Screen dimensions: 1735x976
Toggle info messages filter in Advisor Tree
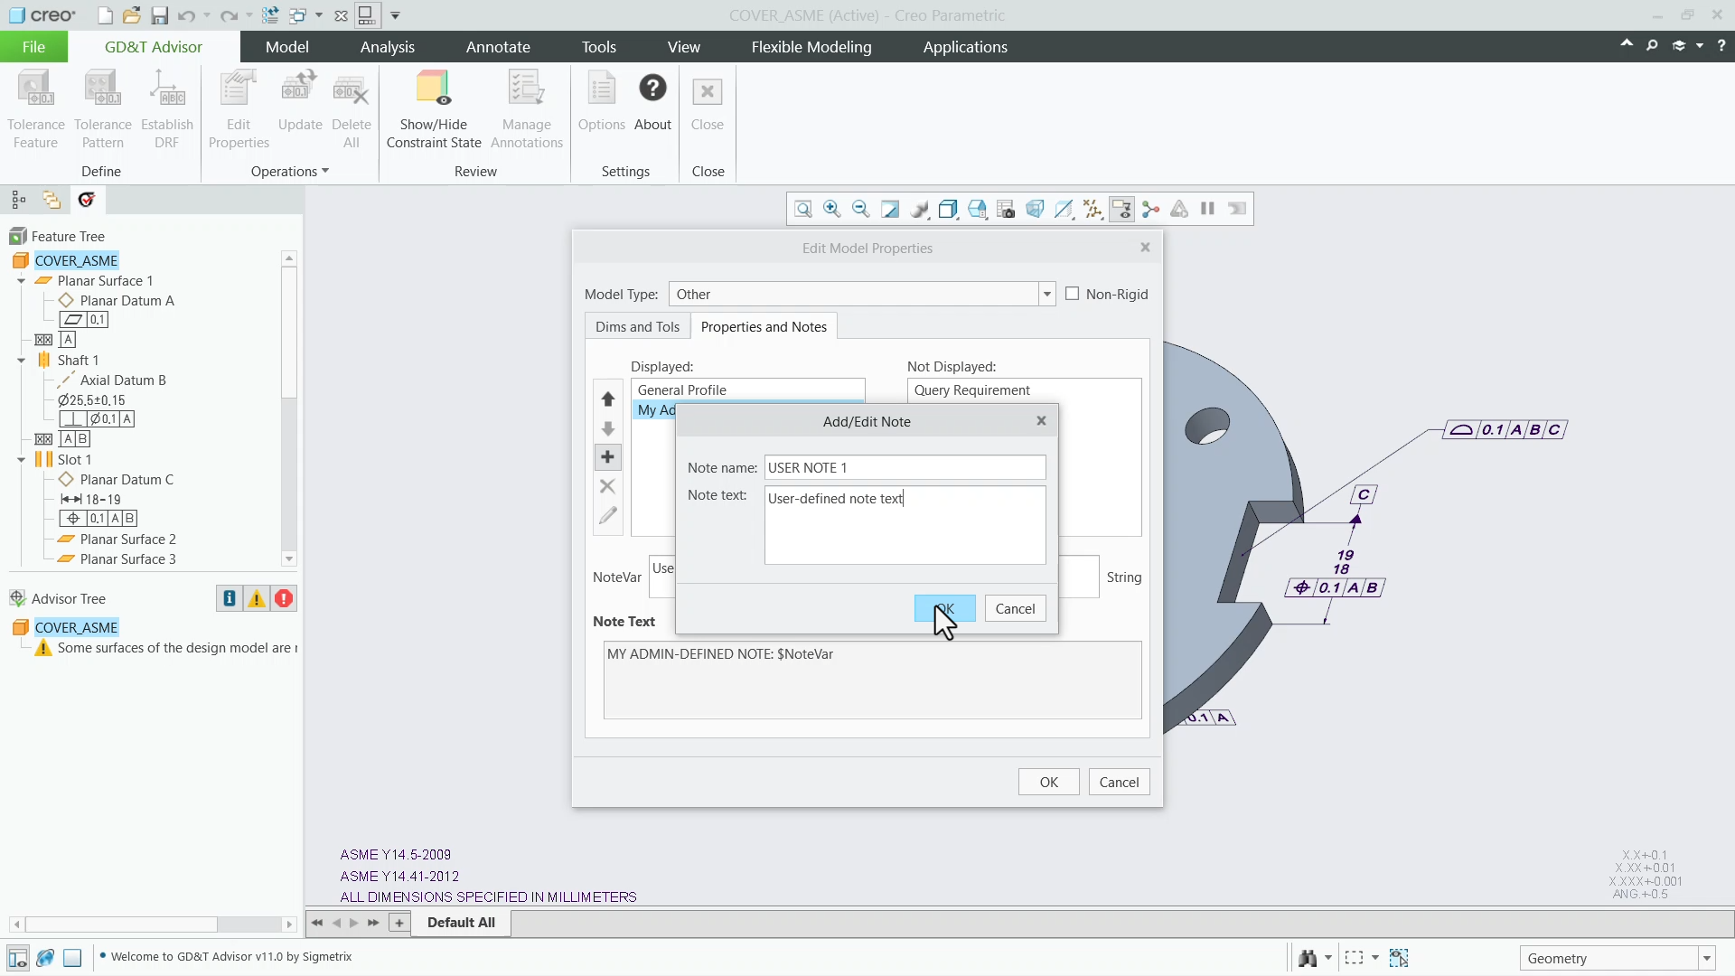(230, 598)
